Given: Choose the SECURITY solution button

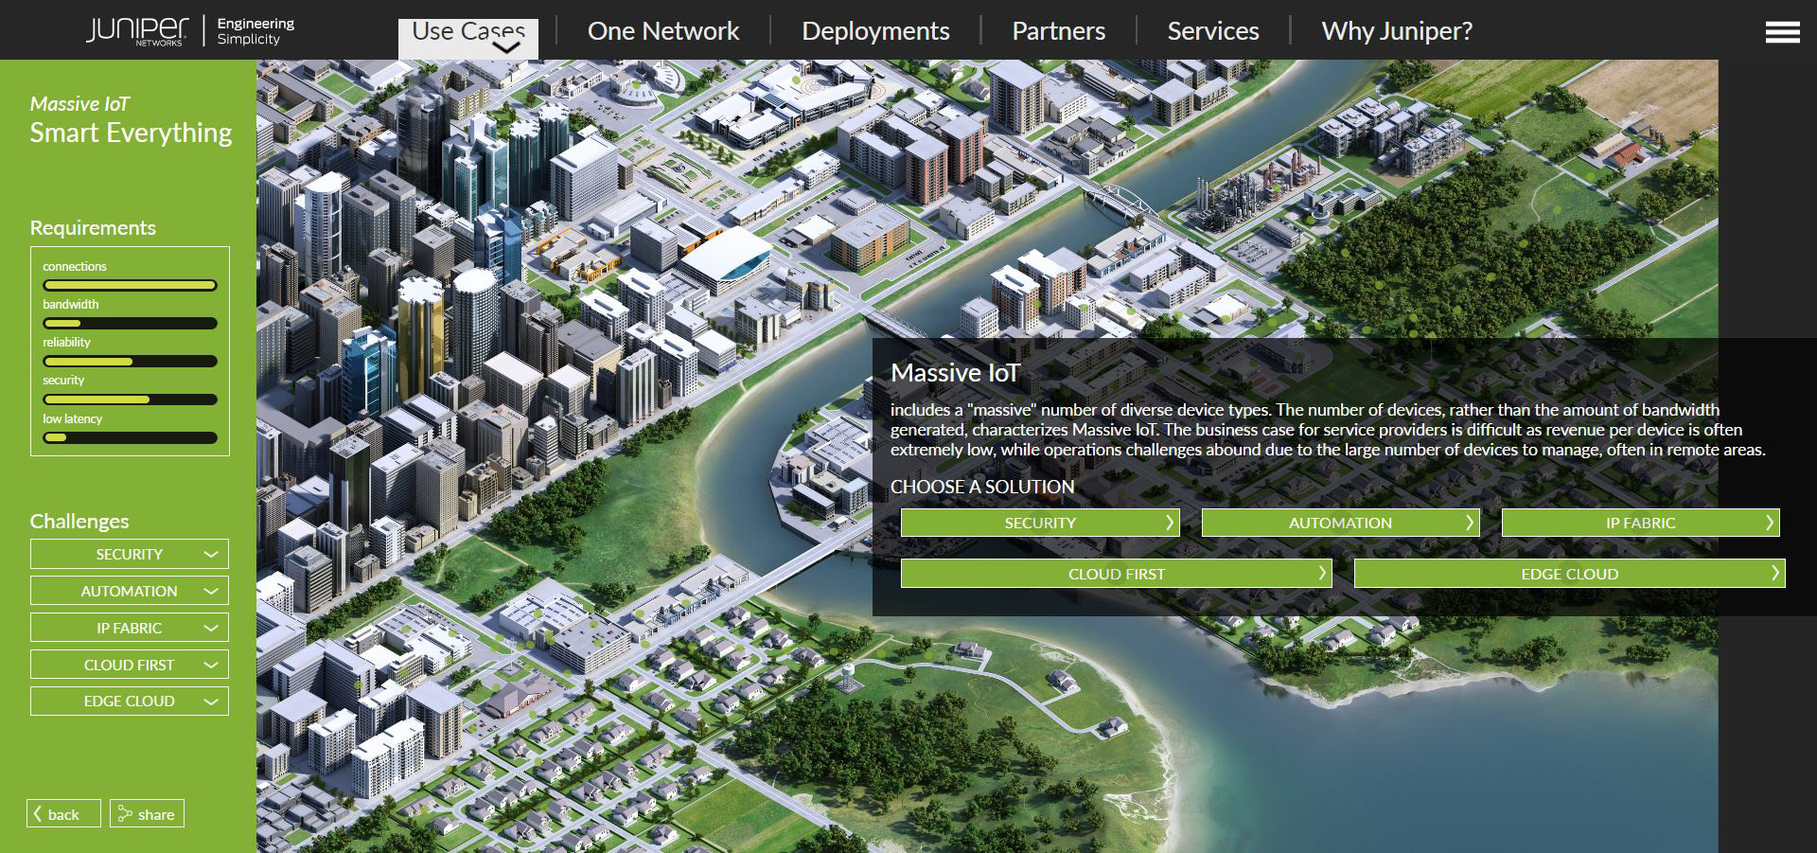Looking at the screenshot, I should 1040,523.
